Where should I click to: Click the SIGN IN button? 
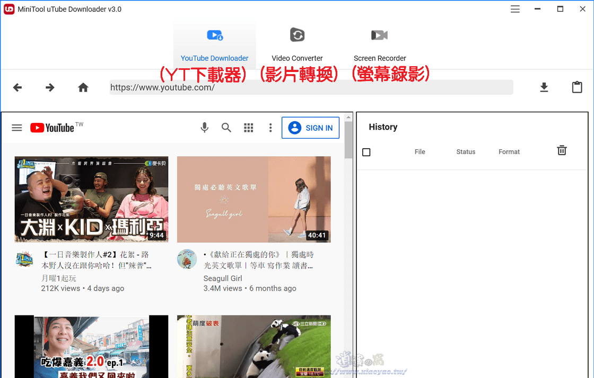[x=310, y=128]
